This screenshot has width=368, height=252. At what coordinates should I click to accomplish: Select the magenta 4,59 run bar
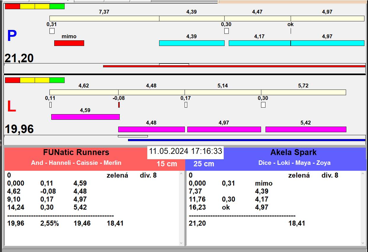(x=85, y=117)
